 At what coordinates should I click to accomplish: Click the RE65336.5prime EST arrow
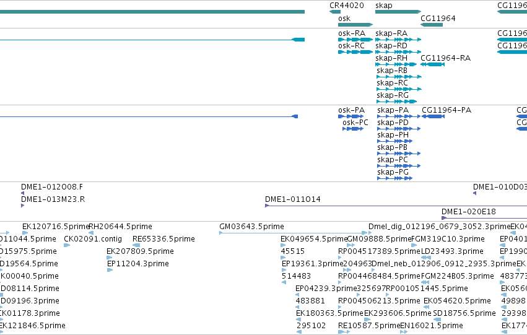click(x=136, y=245)
